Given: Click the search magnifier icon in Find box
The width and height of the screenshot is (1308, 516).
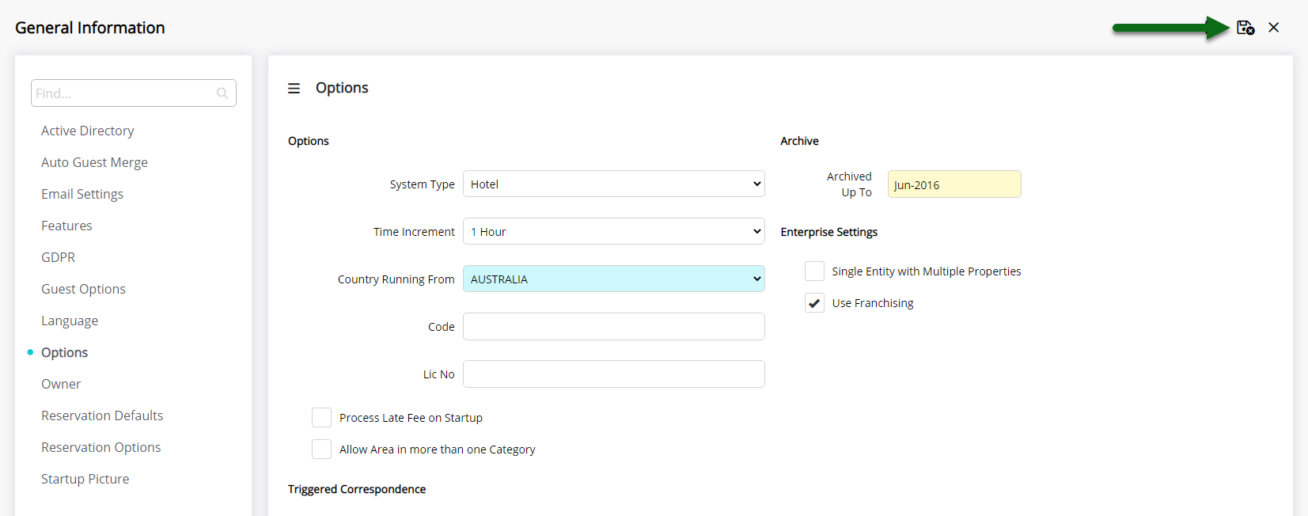Looking at the screenshot, I should pos(222,93).
